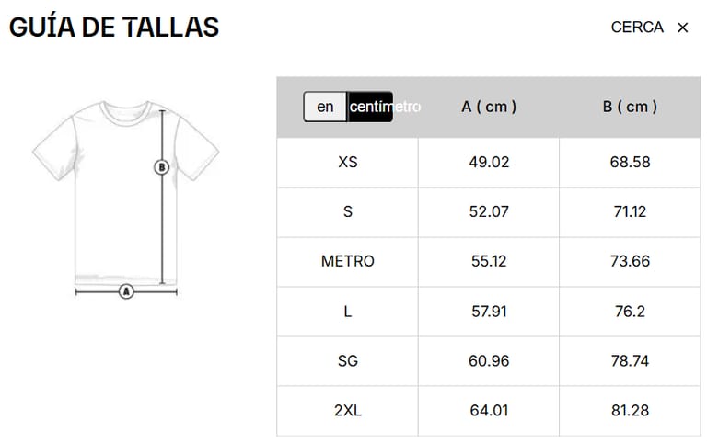707x443 pixels.
Task: Select the SG size row label
Action: (x=348, y=360)
